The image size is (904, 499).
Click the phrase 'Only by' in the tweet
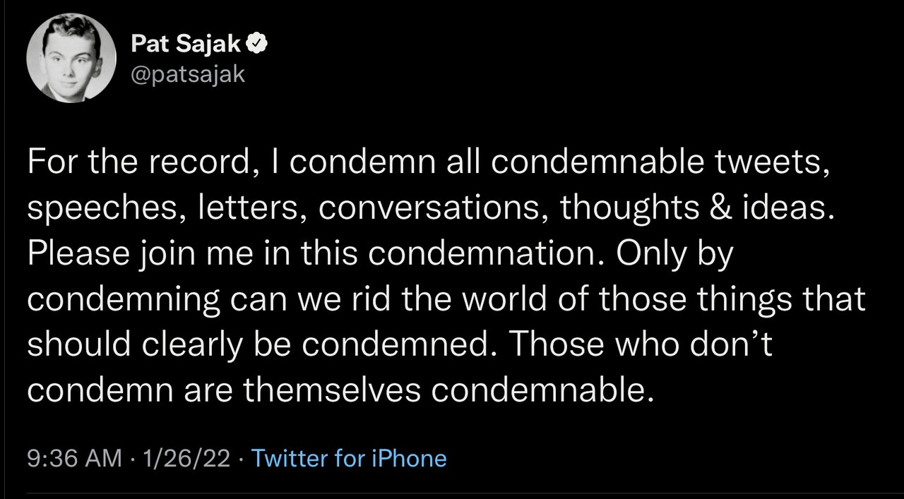pyautogui.click(x=675, y=253)
